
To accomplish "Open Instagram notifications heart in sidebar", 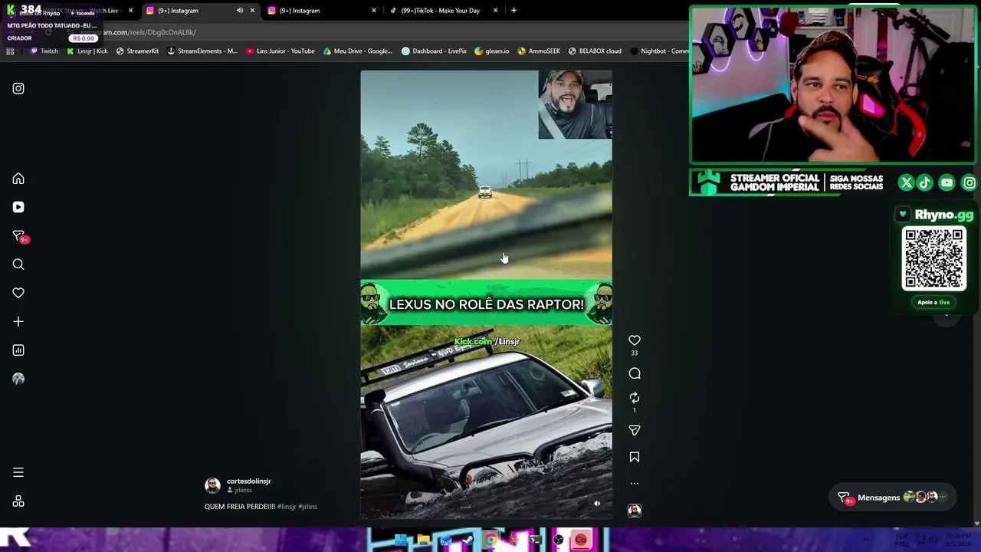I will [18, 293].
